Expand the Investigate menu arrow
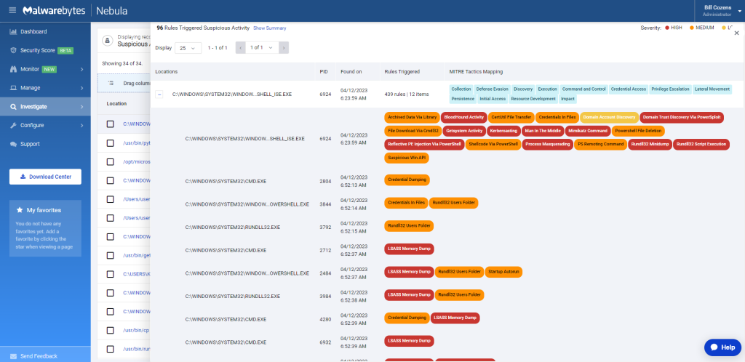 click(81, 107)
